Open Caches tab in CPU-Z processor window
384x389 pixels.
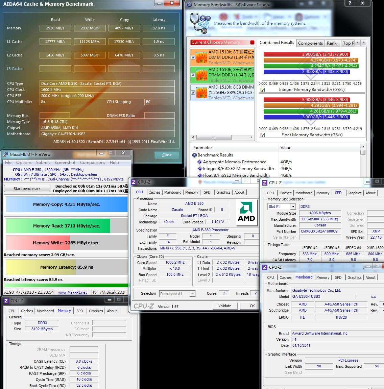point(154,192)
